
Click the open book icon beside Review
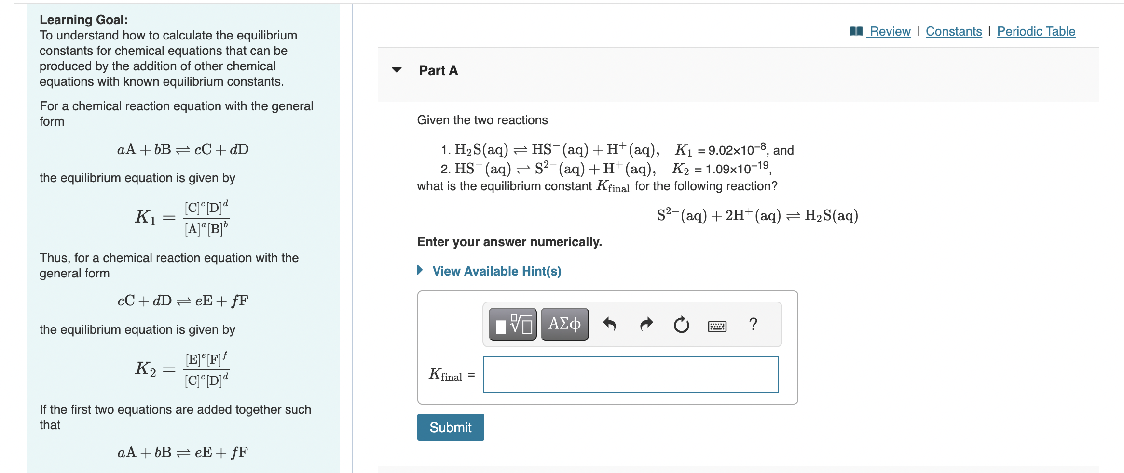click(x=856, y=30)
